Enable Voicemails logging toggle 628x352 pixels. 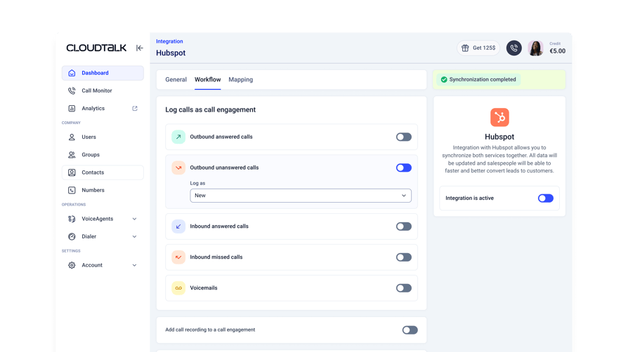coord(404,288)
